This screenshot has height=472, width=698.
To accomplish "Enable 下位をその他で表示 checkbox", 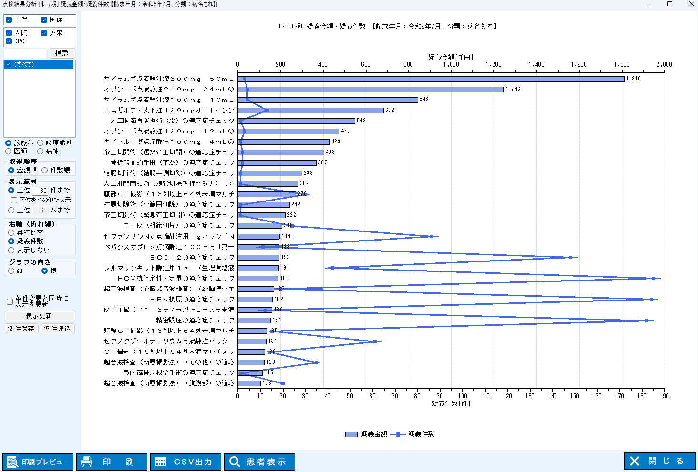I will (14, 200).
